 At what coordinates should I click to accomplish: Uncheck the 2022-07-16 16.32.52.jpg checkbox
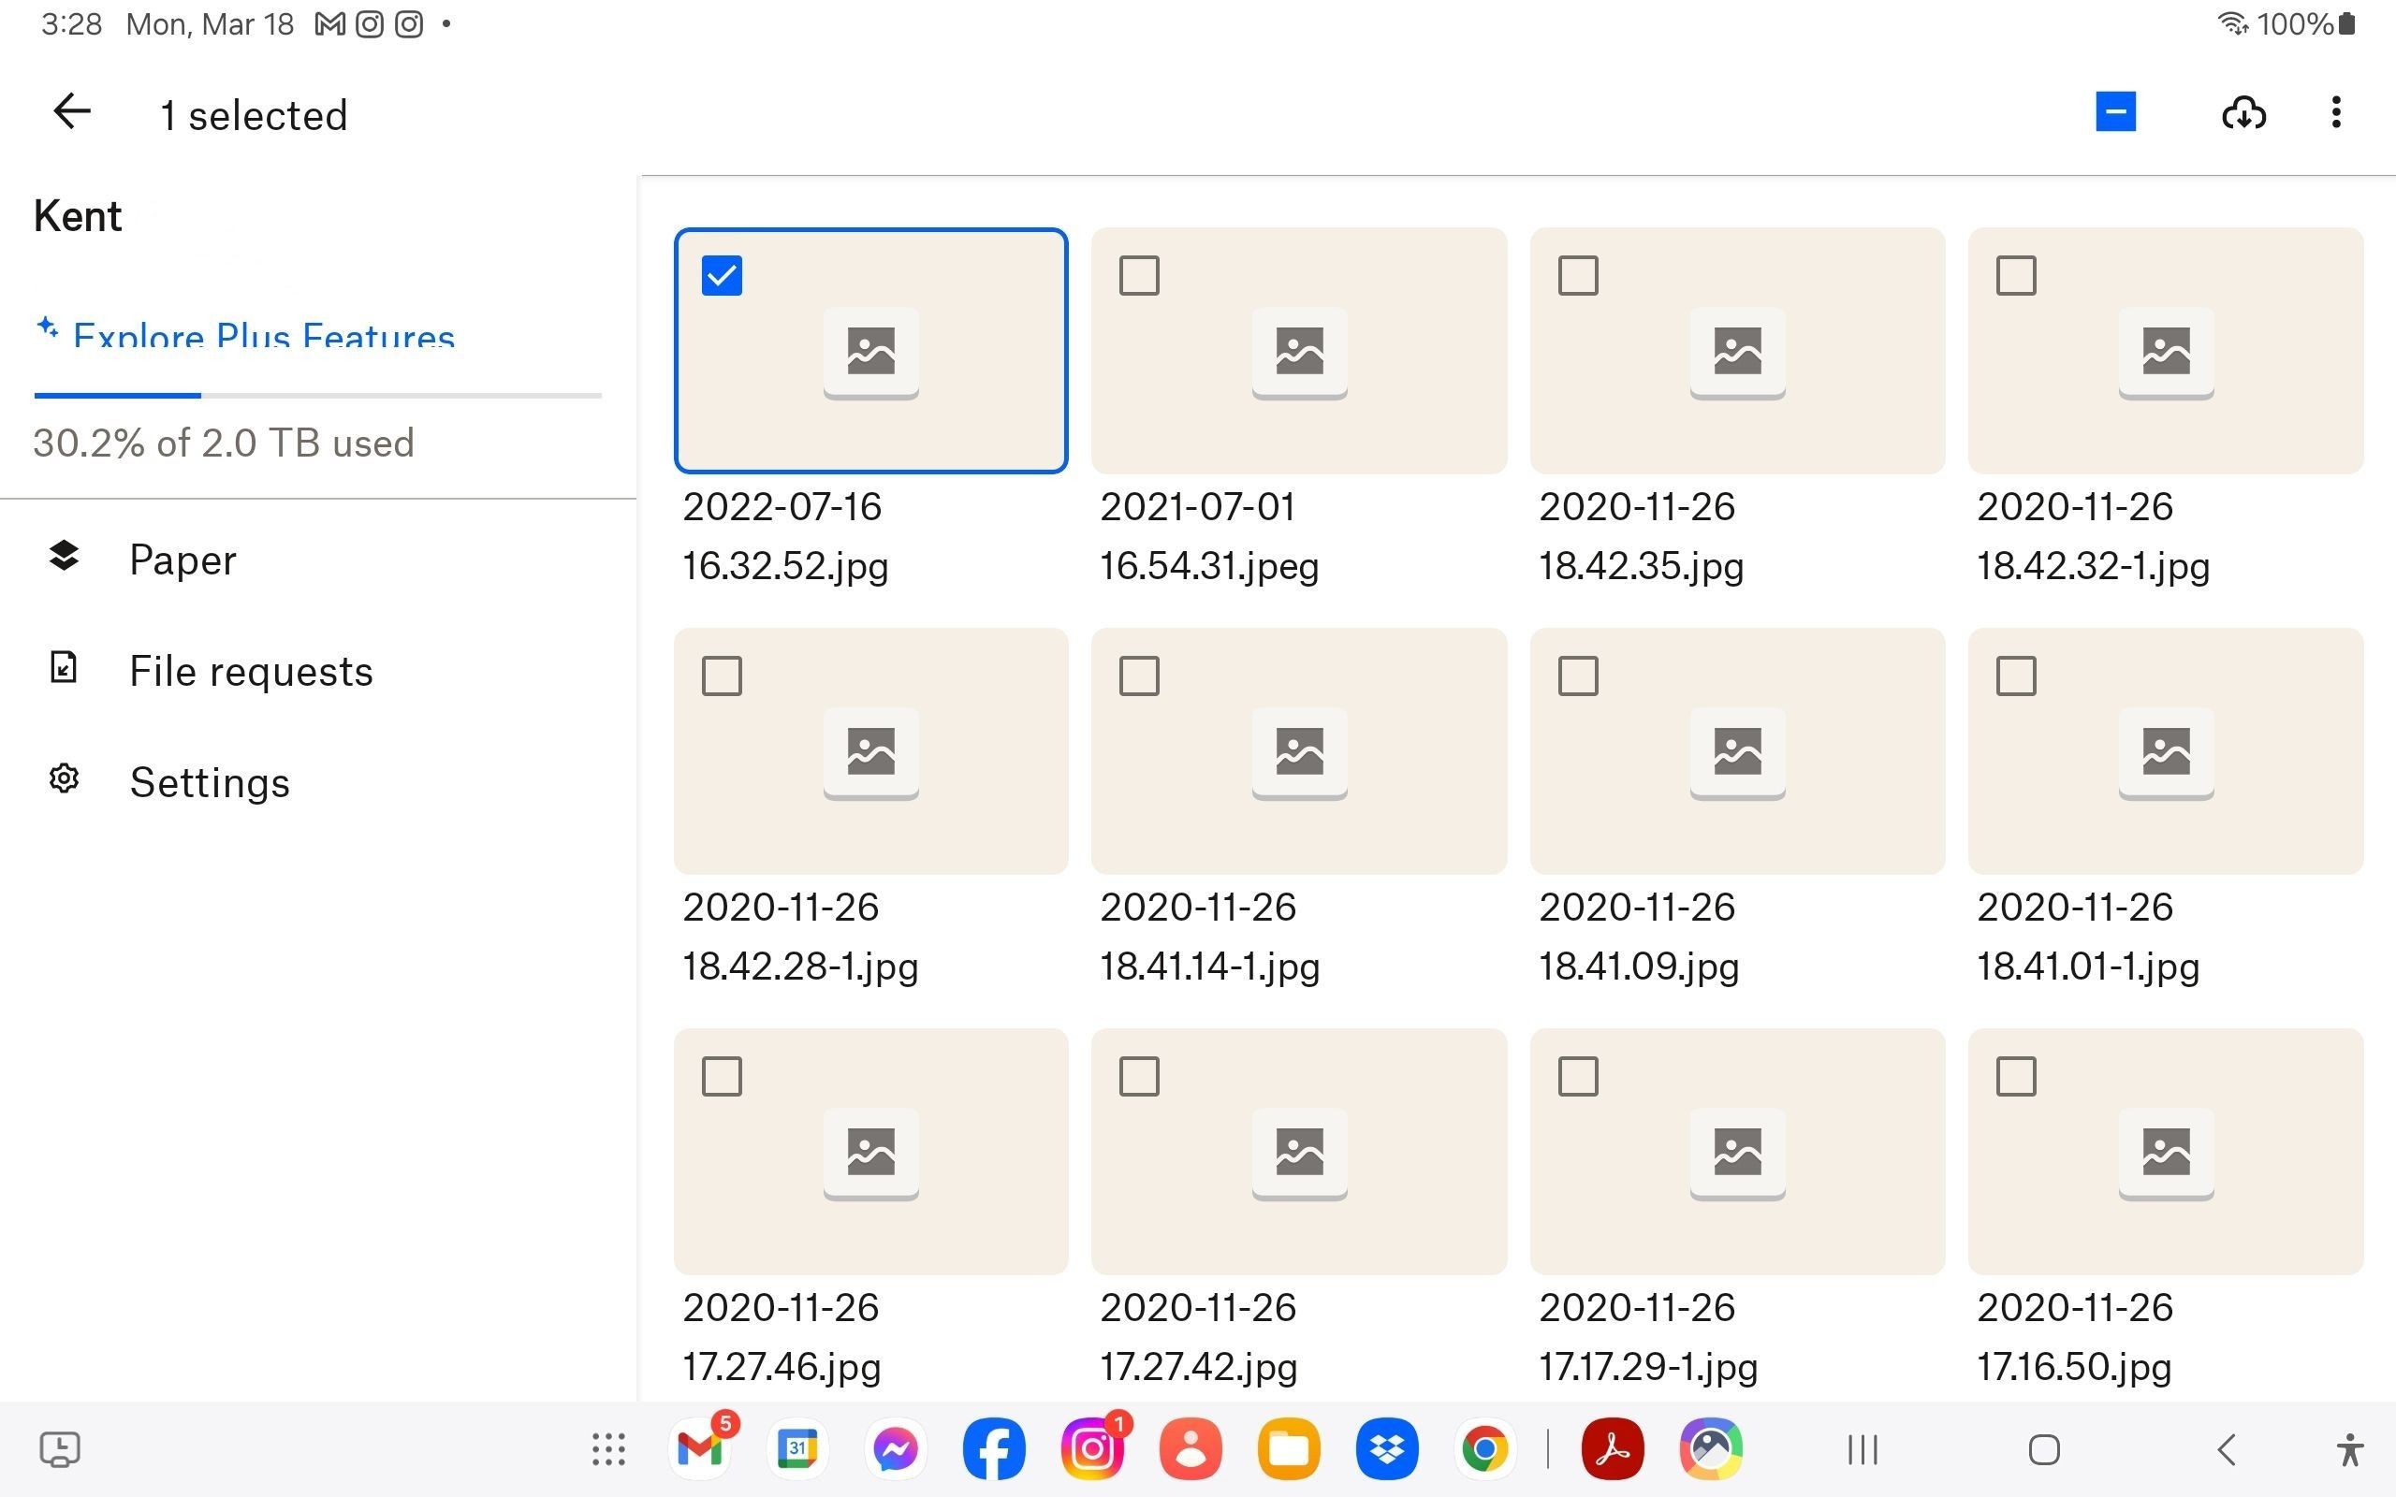point(722,275)
